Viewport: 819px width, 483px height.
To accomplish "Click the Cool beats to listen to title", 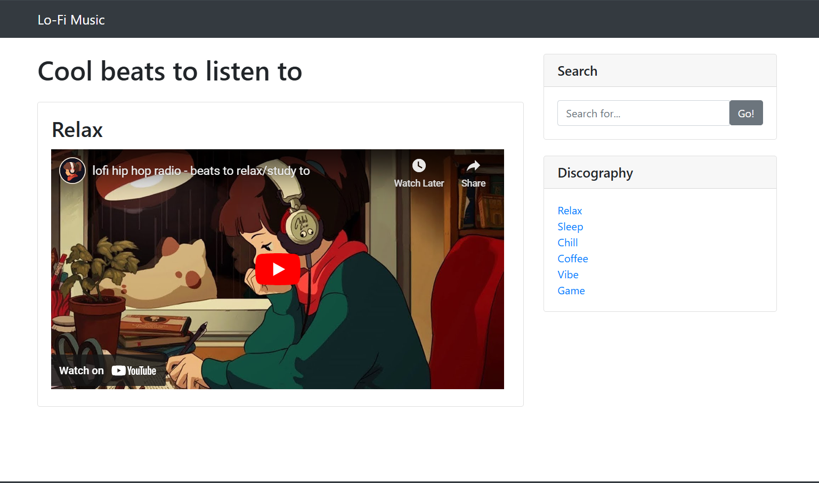I will [170, 71].
